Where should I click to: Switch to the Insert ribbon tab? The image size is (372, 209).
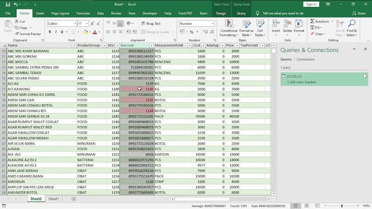click(x=40, y=13)
